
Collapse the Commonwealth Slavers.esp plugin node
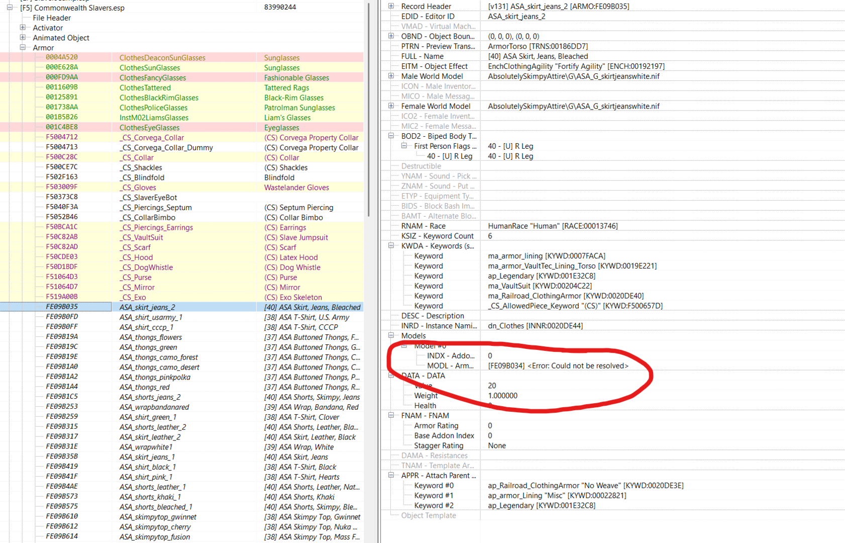pos(10,8)
